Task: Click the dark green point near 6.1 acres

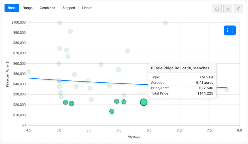Action: click(124, 102)
